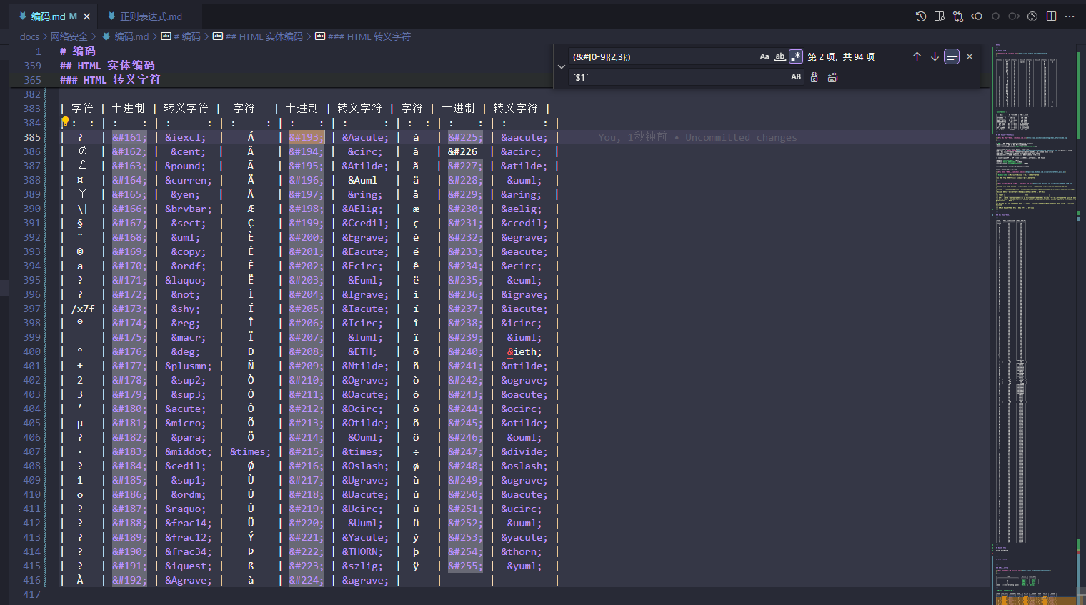
Task: Switch to the 正则表达式.md tab
Action: [151, 16]
